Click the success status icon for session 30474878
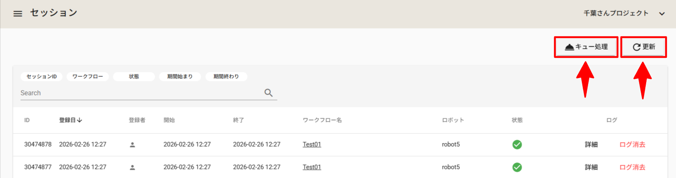Screen dimensions: 676x178 (x=517, y=145)
